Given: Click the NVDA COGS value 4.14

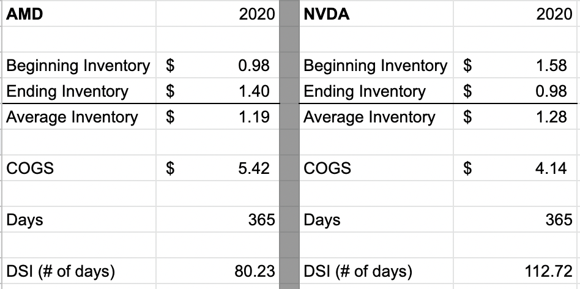Looking at the screenshot, I should (552, 168).
